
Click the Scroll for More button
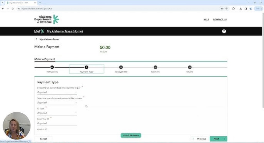[x=131, y=135]
